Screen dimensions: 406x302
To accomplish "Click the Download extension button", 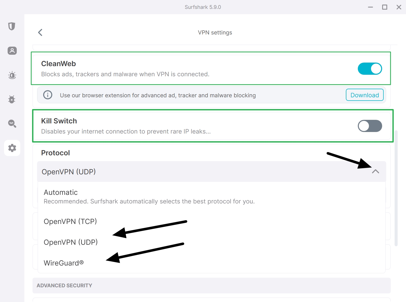I will point(364,95).
